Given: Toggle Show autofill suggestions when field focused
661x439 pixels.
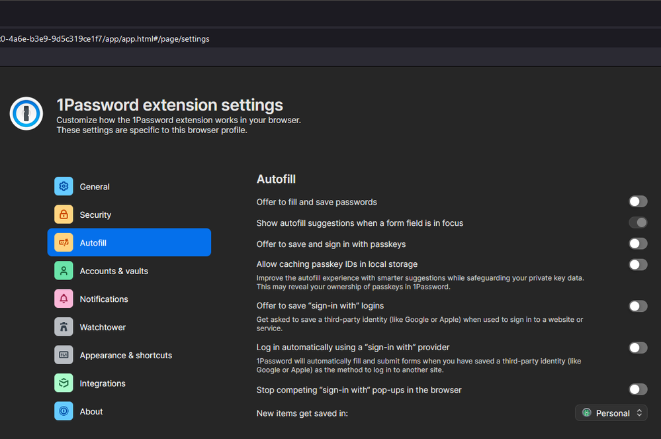Looking at the screenshot, I should coord(638,222).
